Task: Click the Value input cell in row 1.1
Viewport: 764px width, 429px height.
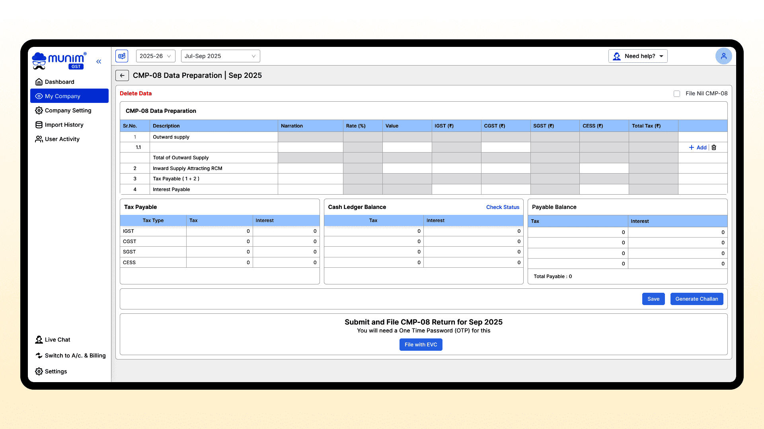Action: click(x=407, y=147)
